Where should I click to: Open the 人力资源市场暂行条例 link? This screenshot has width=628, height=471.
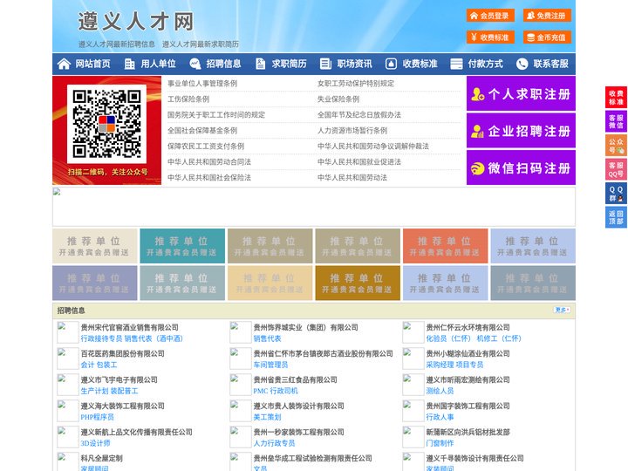[352, 131]
